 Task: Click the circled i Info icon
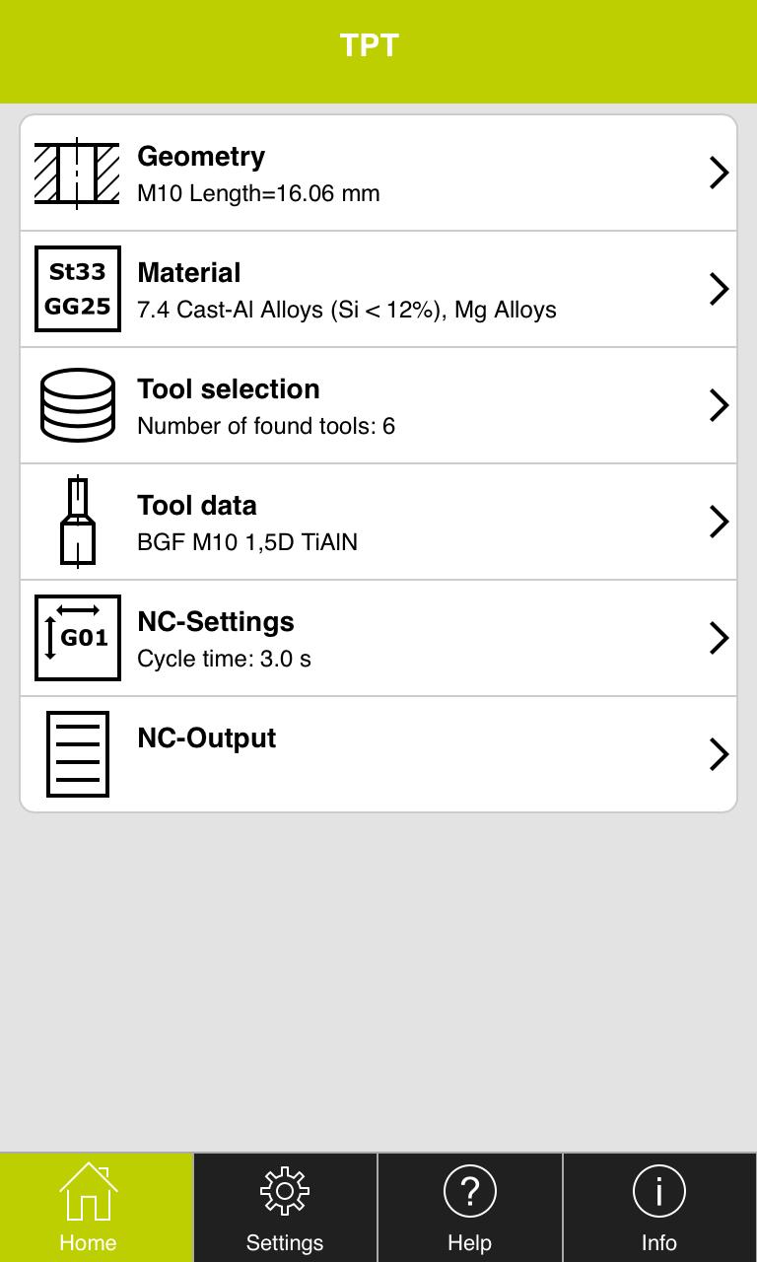(658, 1191)
